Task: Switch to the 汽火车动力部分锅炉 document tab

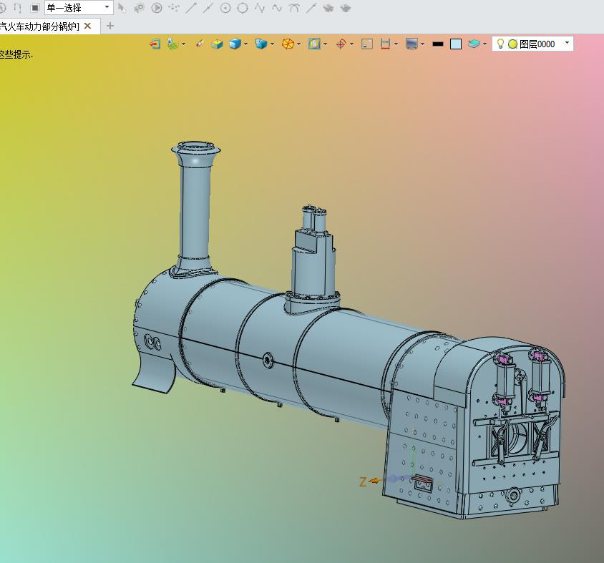Action: coord(40,26)
